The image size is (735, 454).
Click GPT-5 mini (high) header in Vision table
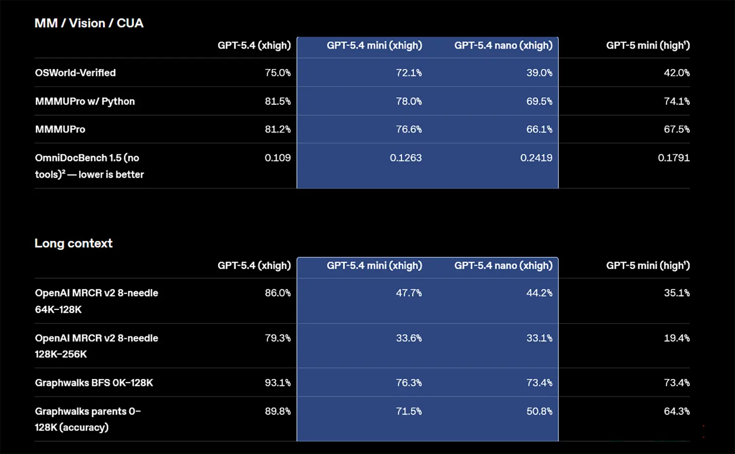tap(648, 46)
